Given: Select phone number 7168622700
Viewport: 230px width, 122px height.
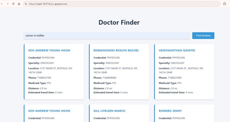Looking at the screenshot, I should coord(44,78).
